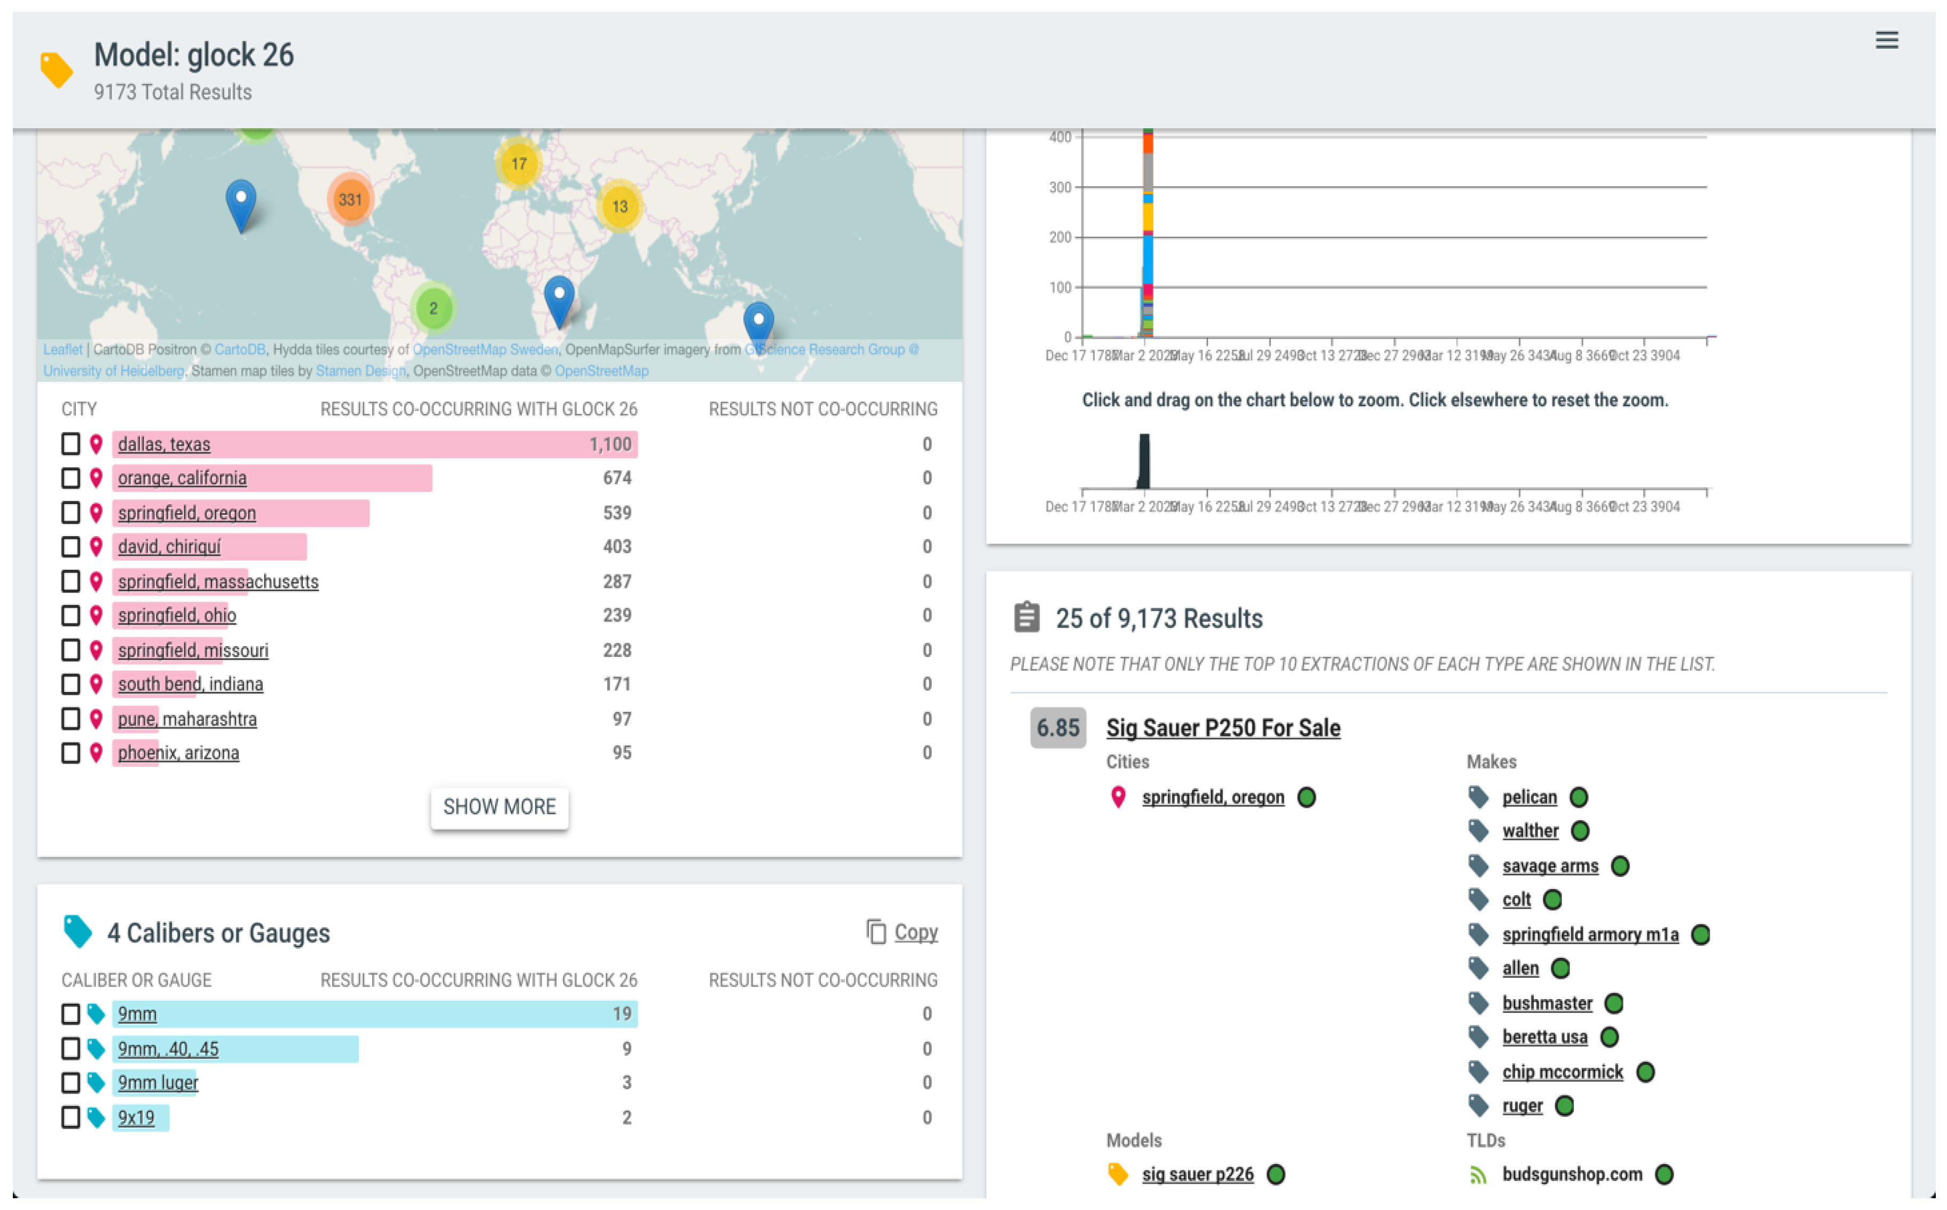Select the phoenix, arizona checkbox
Screen dimensions: 1947x1210
(x=70, y=753)
